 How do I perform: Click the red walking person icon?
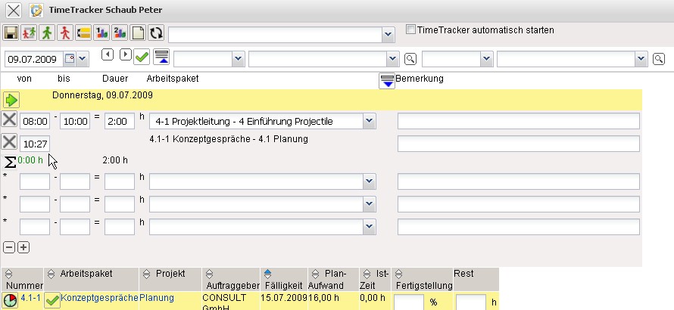[66, 33]
